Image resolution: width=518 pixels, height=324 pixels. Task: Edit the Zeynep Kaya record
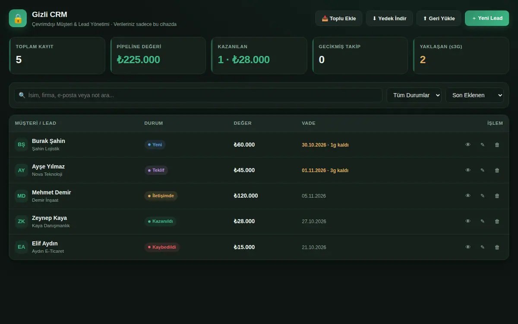click(483, 221)
